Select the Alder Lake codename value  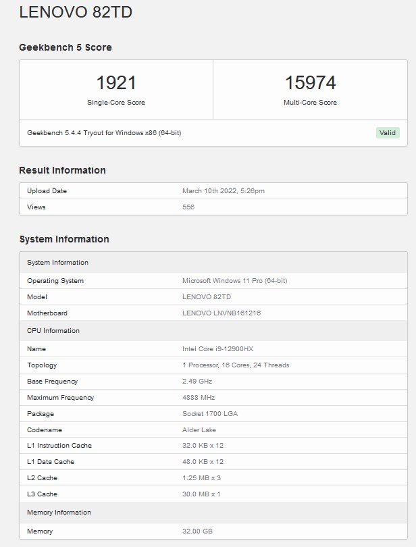(x=199, y=430)
